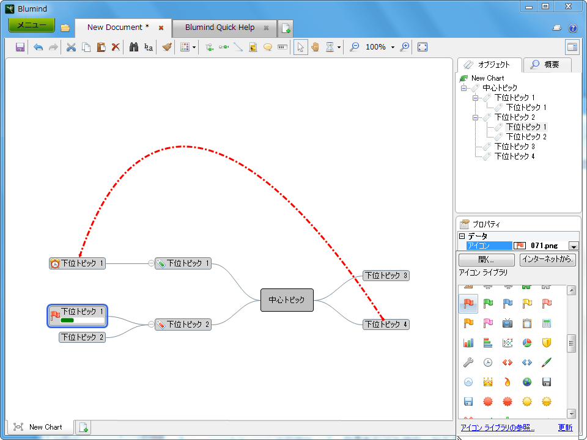Click the アイコン ライブラリの参照 link
Image resolution: width=587 pixels, height=440 pixels.
(497, 428)
